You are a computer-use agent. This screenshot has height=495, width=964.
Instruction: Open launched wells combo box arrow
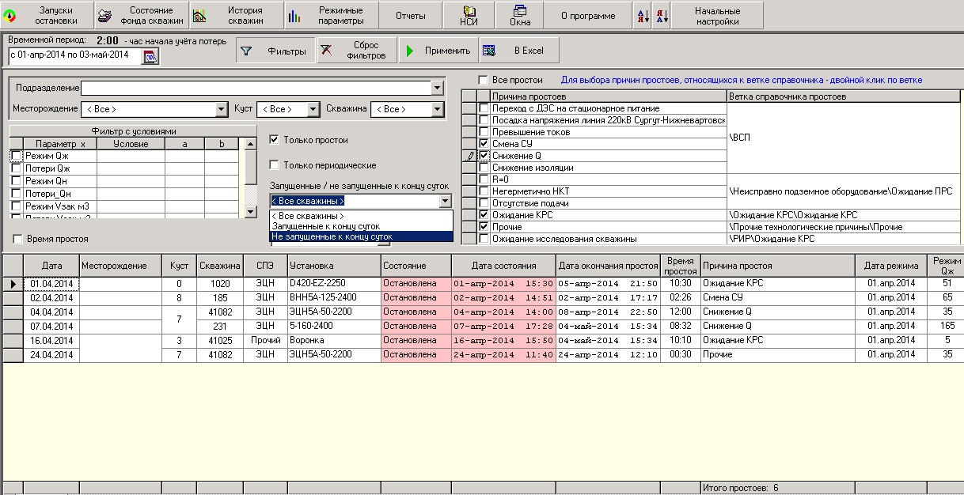click(x=446, y=201)
